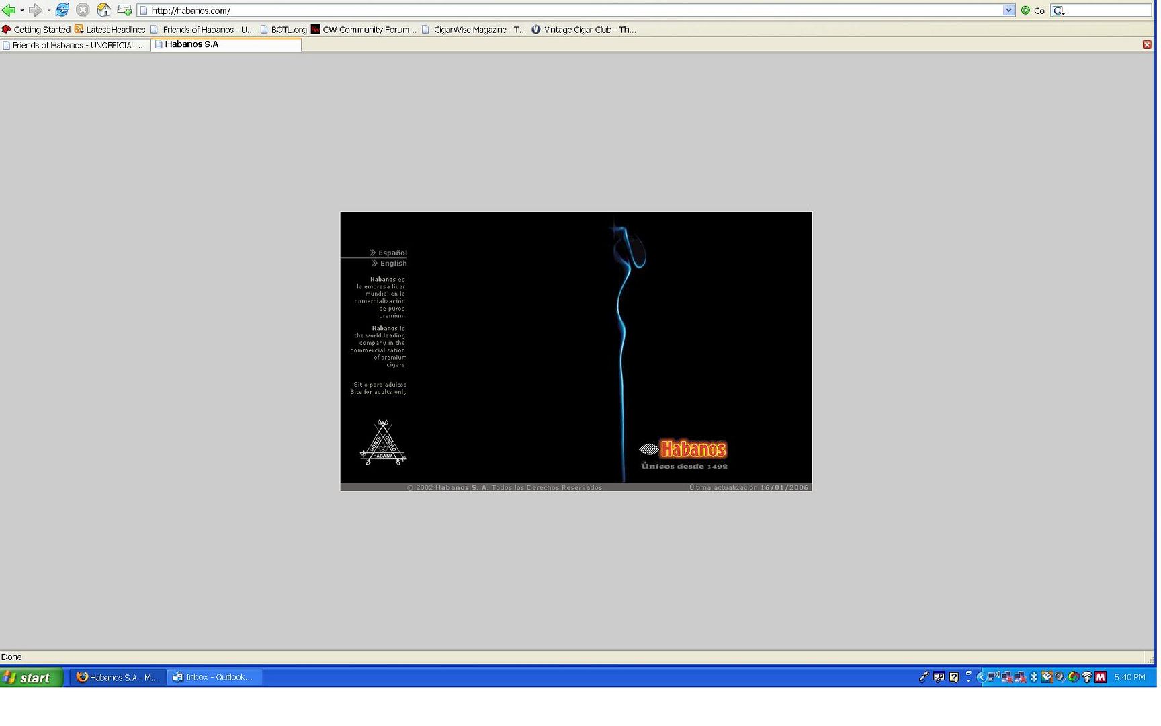Click the Stop loading button

point(83,10)
